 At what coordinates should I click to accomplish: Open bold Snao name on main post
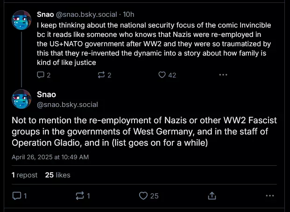(46, 95)
